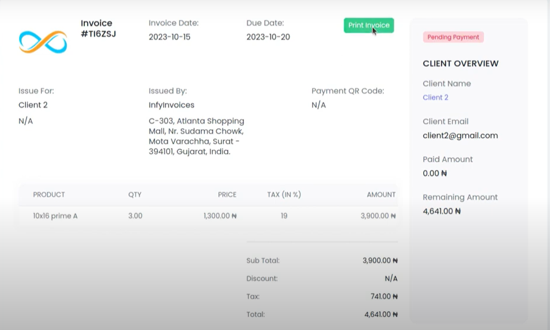Click the QTY column header
This screenshot has height=330, width=550.
point(135,195)
